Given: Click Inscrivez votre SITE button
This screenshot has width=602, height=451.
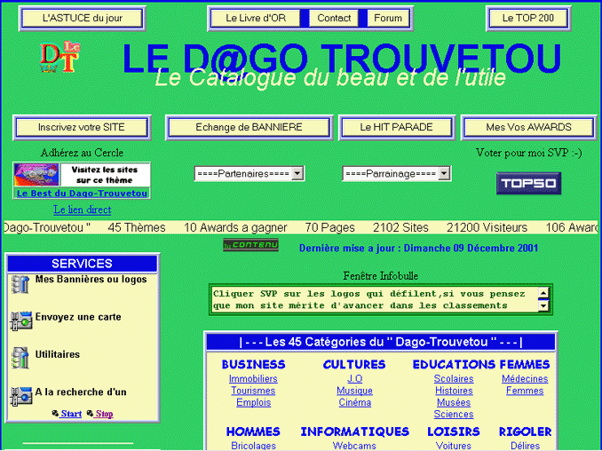Looking at the screenshot, I should click(x=82, y=128).
